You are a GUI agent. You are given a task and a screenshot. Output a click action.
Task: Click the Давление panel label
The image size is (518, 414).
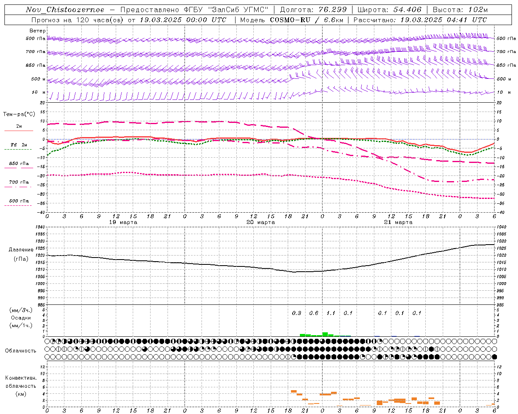tap(21, 250)
